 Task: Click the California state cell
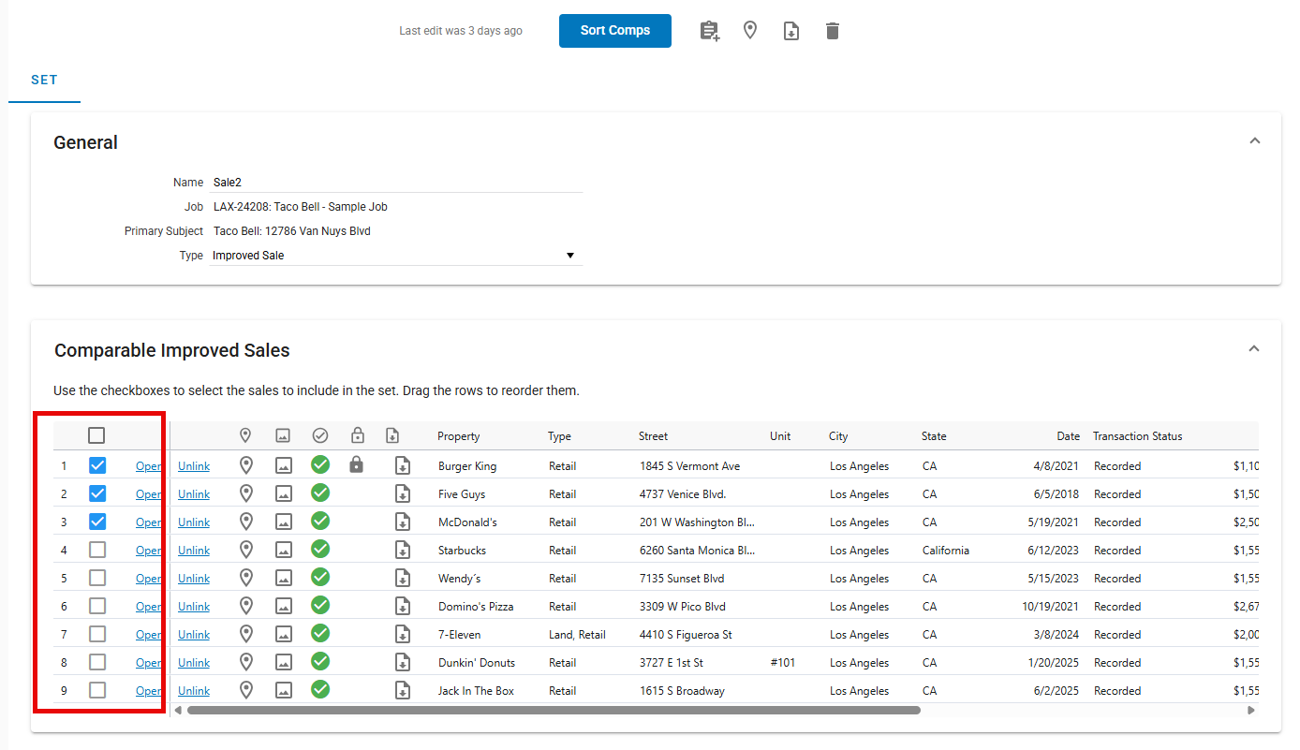click(946, 551)
